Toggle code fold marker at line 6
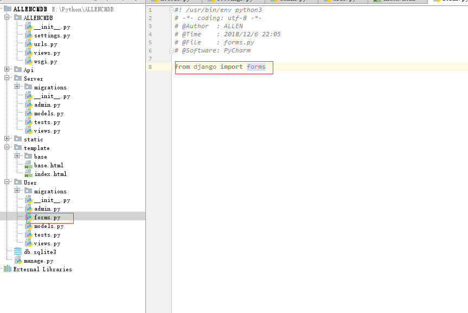 (x=171, y=50)
